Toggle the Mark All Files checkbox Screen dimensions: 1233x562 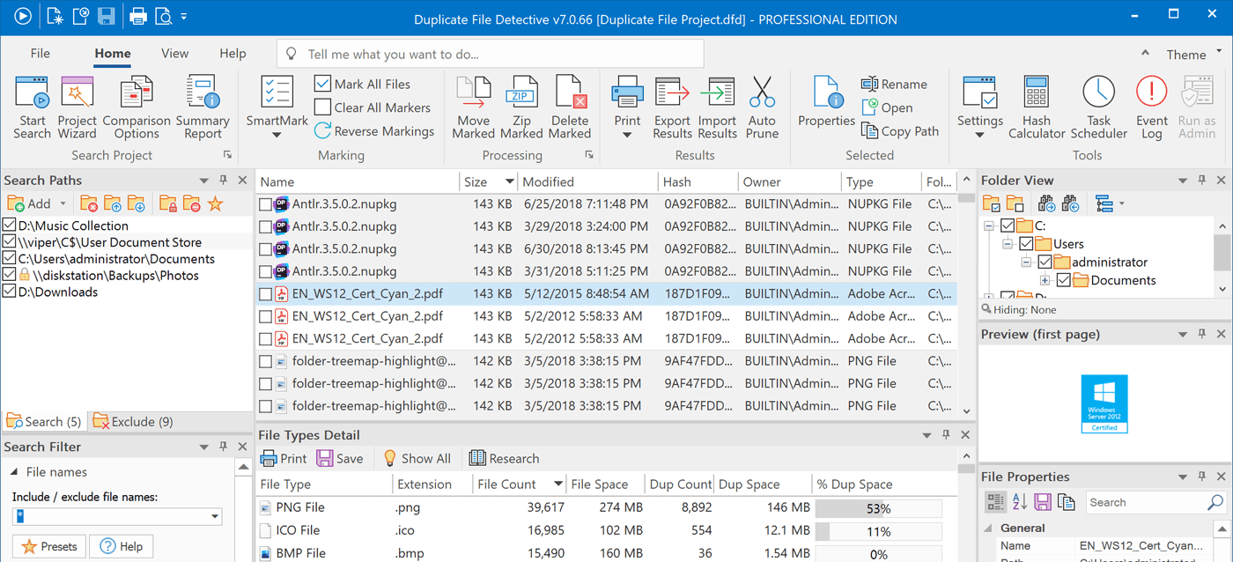(323, 84)
